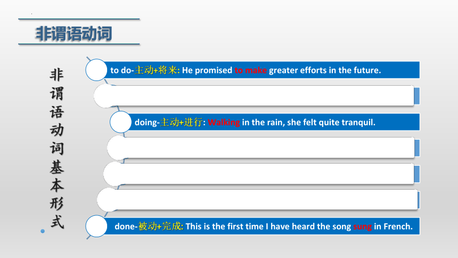The image size is (458, 258).
Task: Select the yellow label 主动+将来
Action: [156, 70]
